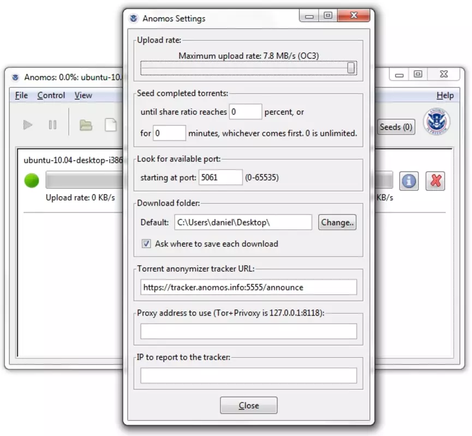This screenshot has height=436, width=472.
Task: Open the Help menu
Action: click(x=445, y=95)
